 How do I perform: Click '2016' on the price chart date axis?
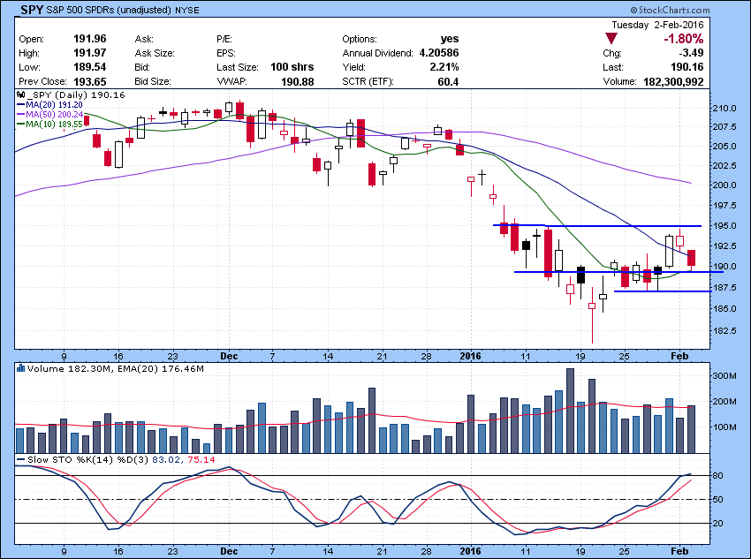[x=470, y=356]
